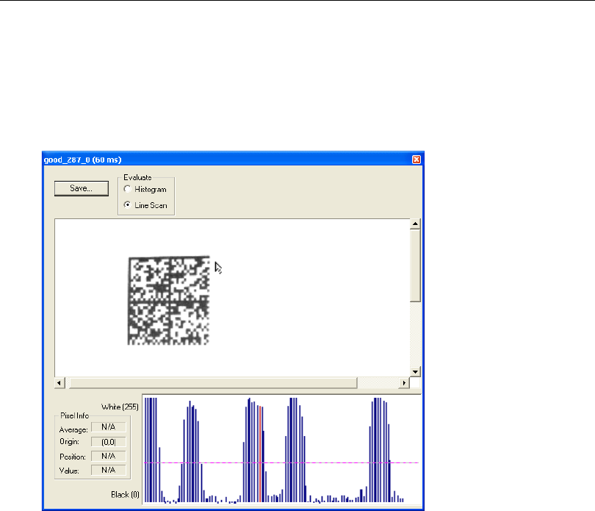
Task: Click the Average value field
Action: 109,427
